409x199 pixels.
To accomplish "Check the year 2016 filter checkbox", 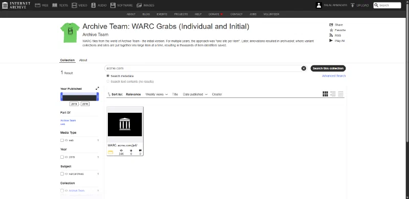I will pos(62,157).
